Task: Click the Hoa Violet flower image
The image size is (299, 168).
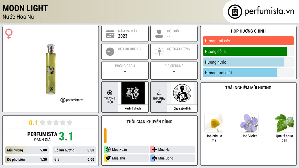Action: (249, 123)
